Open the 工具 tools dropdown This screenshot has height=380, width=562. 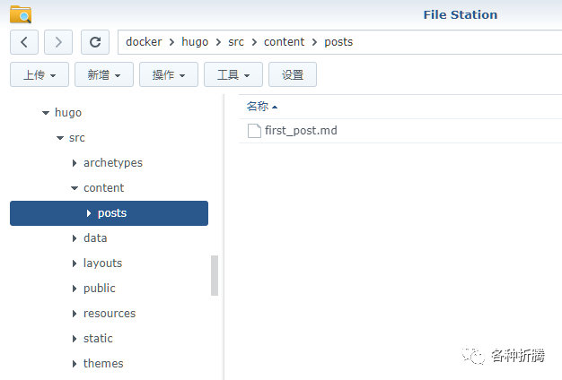pyautogui.click(x=233, y=75)
